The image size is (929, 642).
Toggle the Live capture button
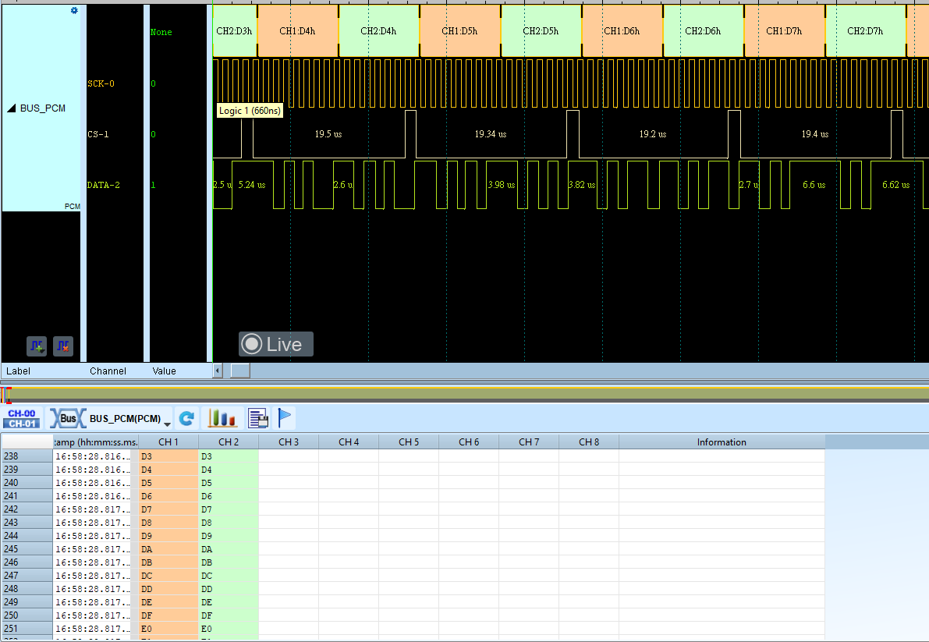click(x=275, y=344)
